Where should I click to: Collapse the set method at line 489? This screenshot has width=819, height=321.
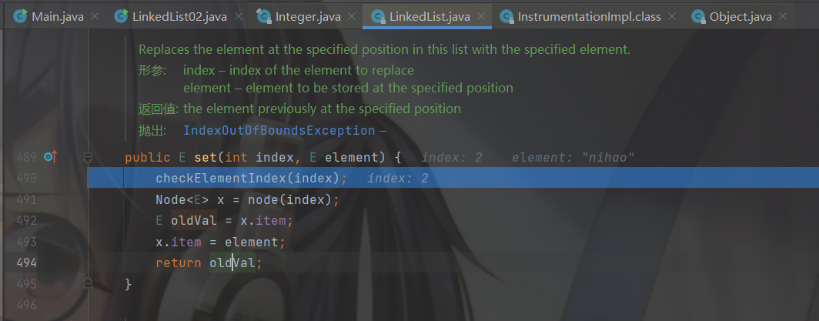click(89, 157)
